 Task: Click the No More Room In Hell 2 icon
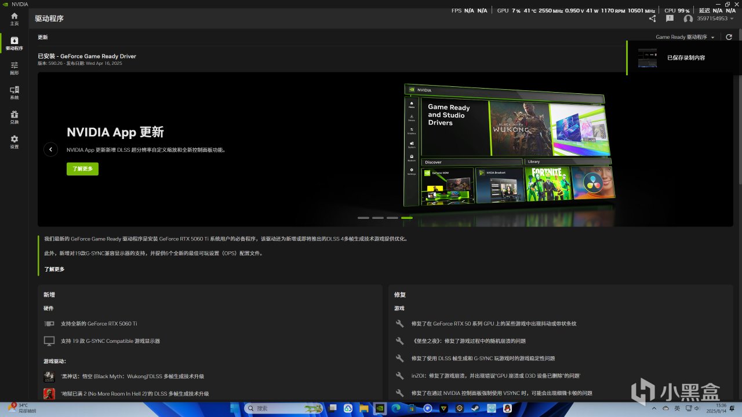pyautogui.click(x=49, y=394)
